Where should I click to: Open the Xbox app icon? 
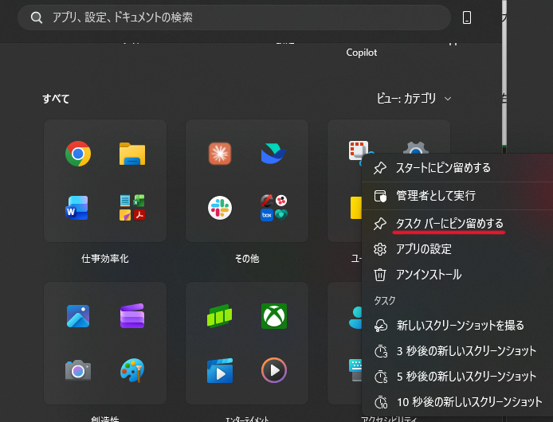274,316
